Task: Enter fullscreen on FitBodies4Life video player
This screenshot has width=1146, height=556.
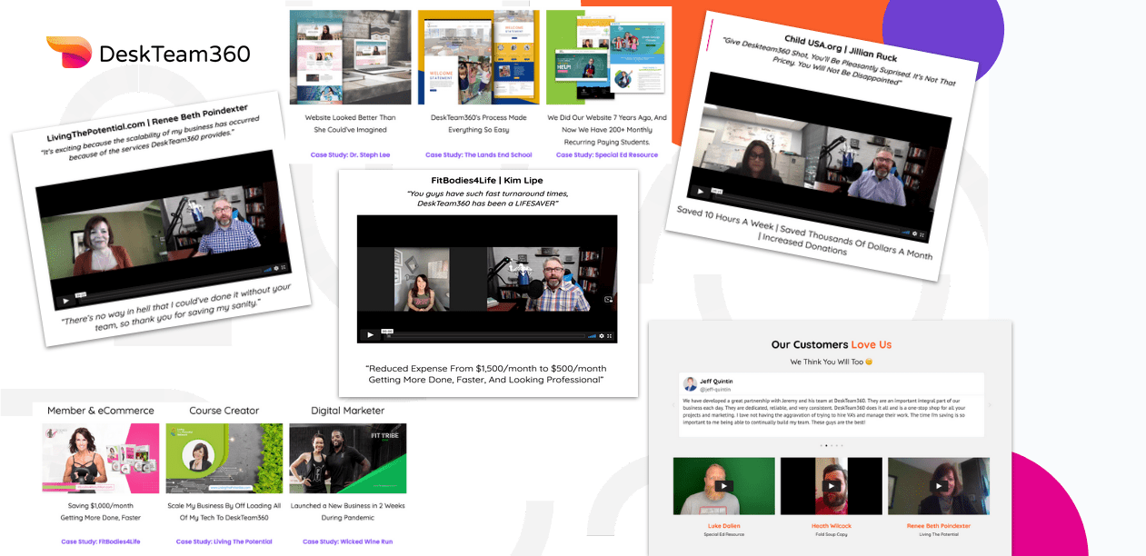Action: pos(611,335)
